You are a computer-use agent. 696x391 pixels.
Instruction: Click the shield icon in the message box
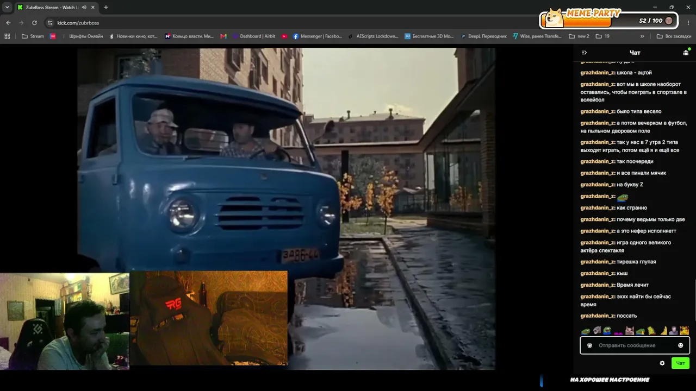[x=589, y=345]
